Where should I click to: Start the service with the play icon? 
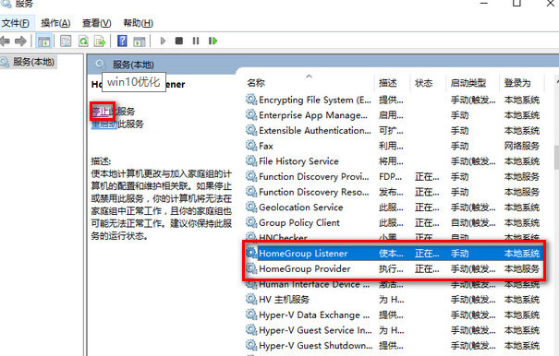pos(163,41)
